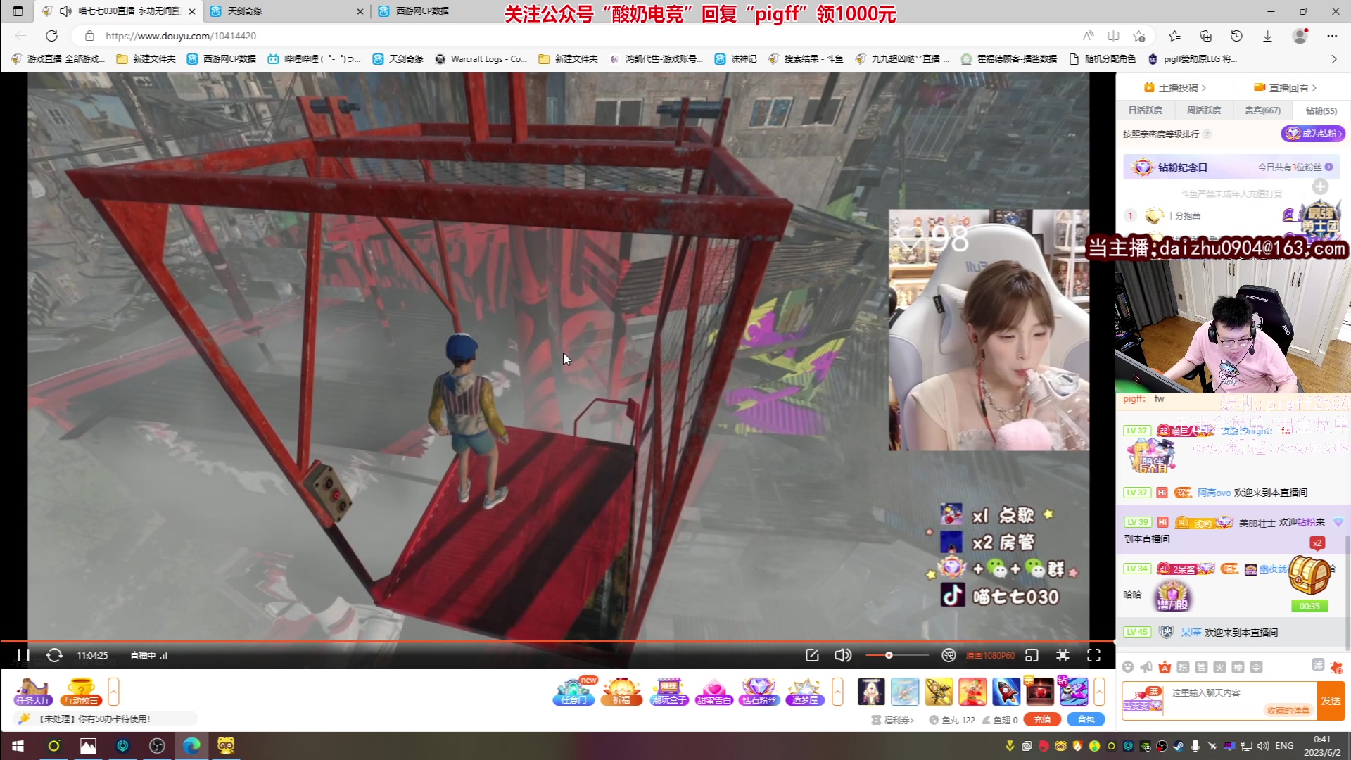Toggle the danmaku display switch icon

pyautogui.click(x=949, y=655)
